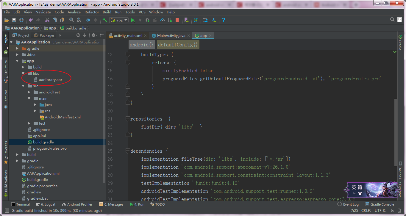The width and height of the screenshot is (406, 216).
Task: Stop the running app with red square
Action: 177,20
